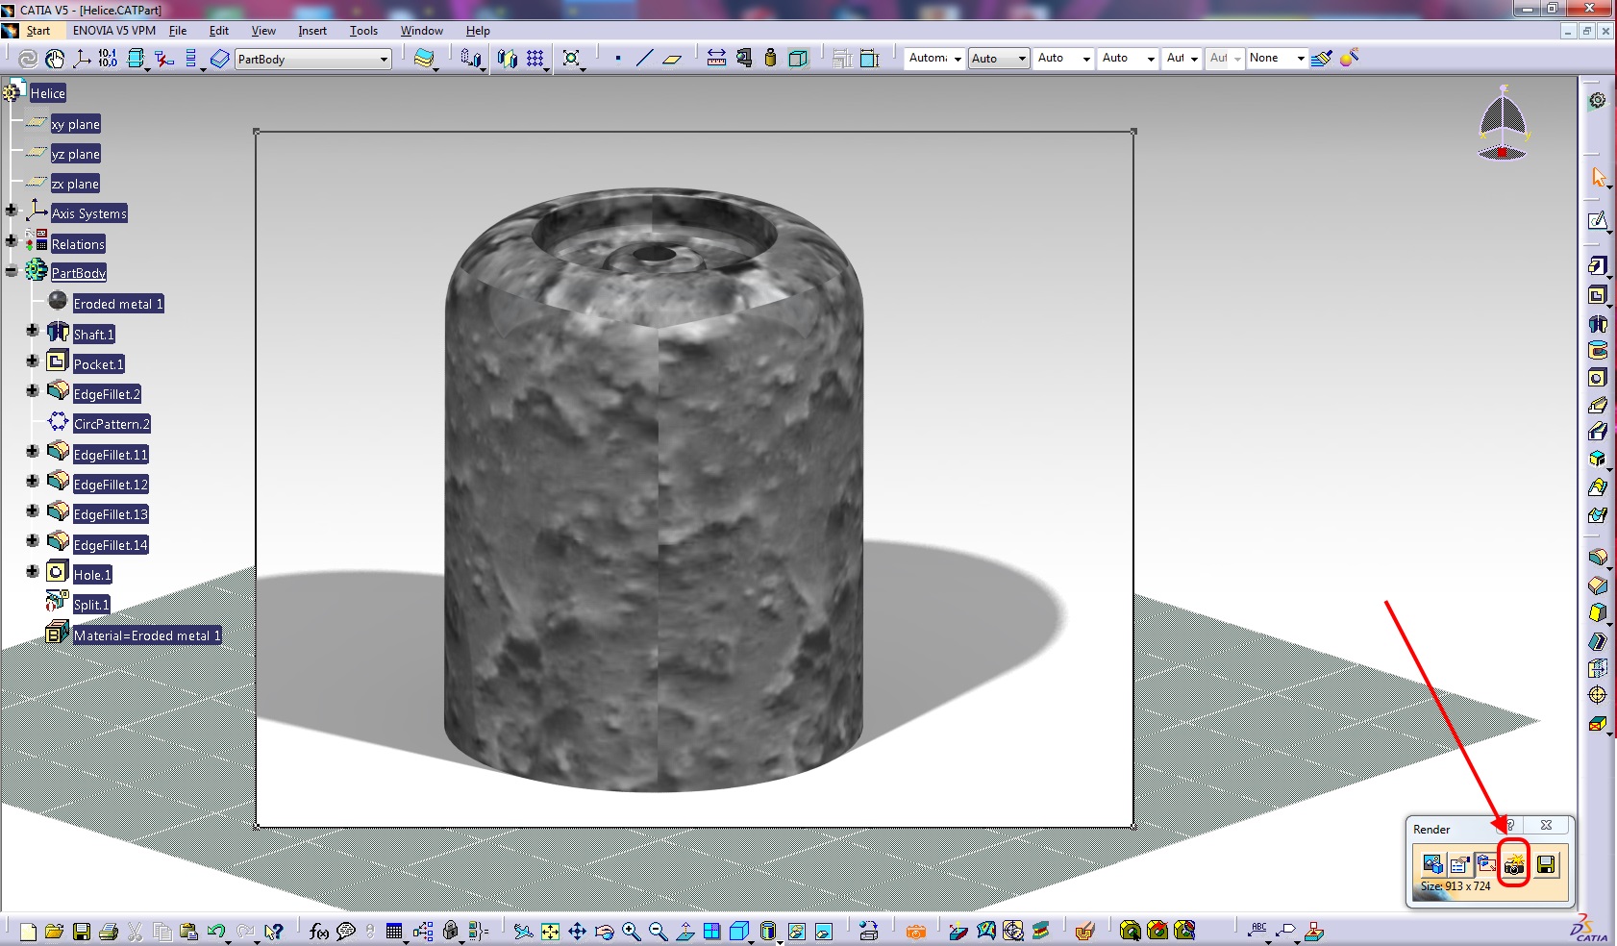Click the Zoom In magnifier icon
Viewport: 1617px width, 946px height.
(631, 932)
